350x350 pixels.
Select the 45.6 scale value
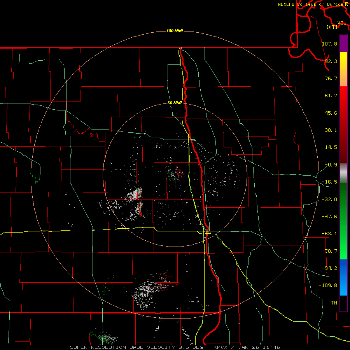(331, 113)
